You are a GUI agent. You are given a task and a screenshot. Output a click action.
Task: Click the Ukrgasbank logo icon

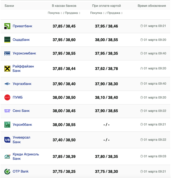click(7, 84)
